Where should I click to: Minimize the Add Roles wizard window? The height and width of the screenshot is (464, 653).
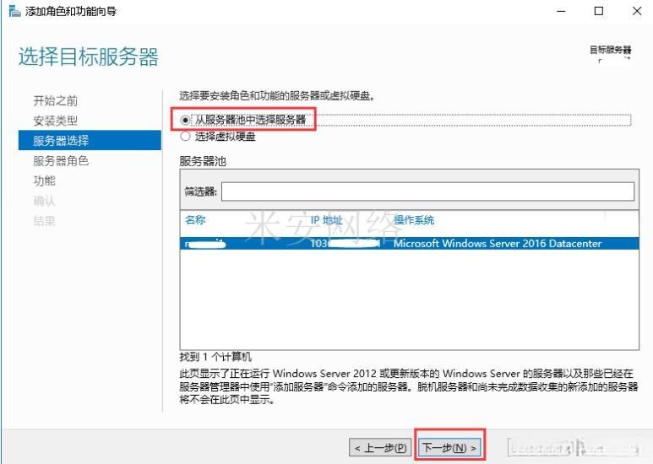coord(562,11)
